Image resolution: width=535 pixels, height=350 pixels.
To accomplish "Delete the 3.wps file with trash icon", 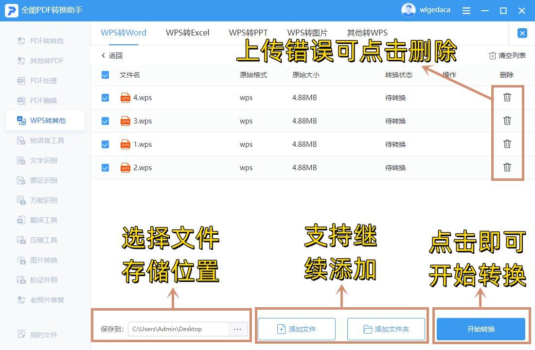I will click(x=507, y=121).
